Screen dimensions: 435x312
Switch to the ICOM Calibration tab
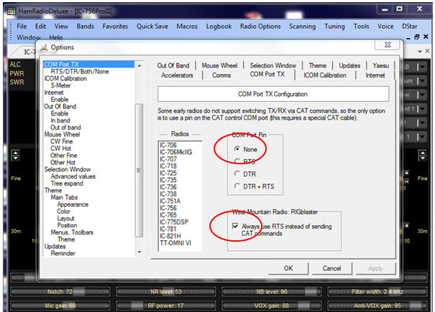point(325,75)
